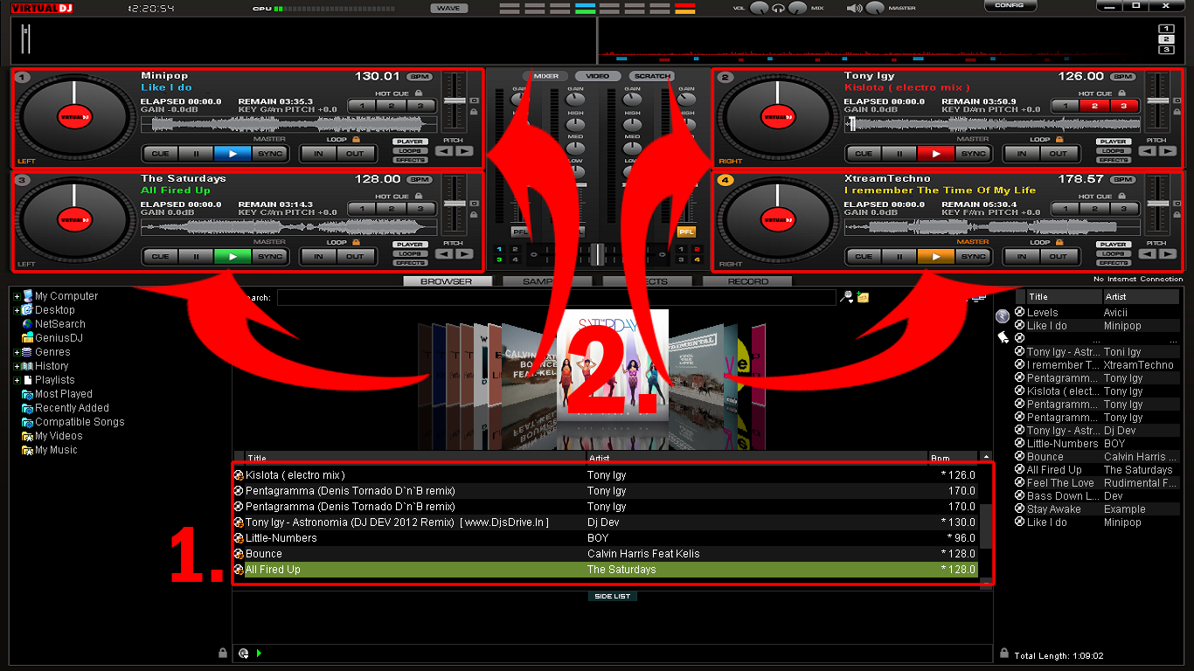The width and height of the screenshot is (1194, 671).
Task: Click SYNC on deck 1
Action: (x=270, y=154)
